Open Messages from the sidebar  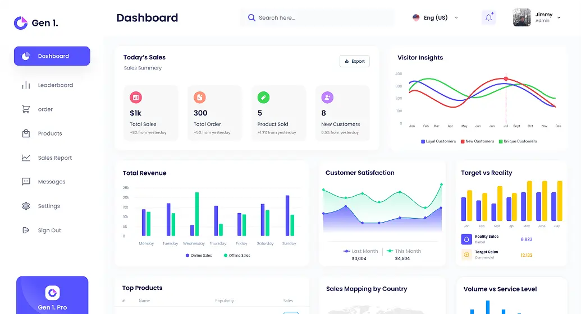coord(51,182)
